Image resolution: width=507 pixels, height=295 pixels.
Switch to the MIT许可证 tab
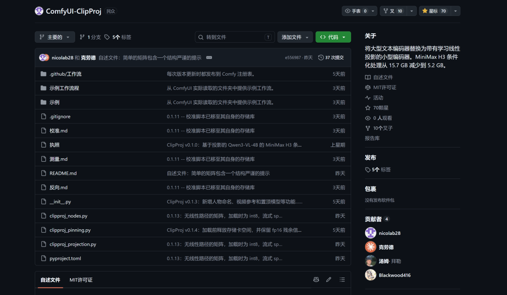[81, 280]
